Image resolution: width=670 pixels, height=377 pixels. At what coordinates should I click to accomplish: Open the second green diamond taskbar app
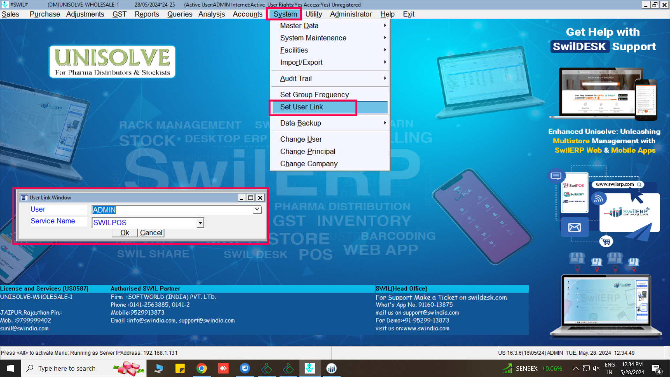coord(288,368)
